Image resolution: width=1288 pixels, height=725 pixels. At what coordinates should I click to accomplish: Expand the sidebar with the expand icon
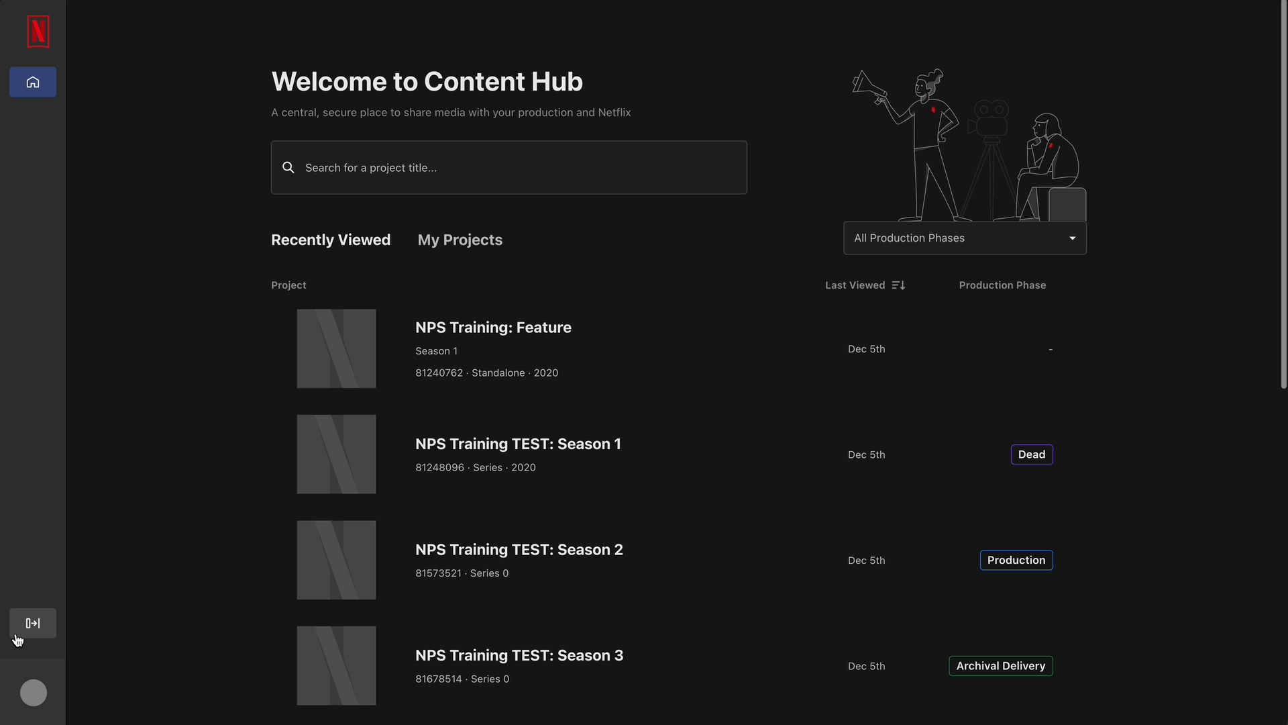(x=33, y=623)
